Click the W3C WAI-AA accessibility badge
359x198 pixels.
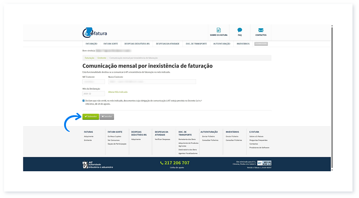coord(264,163)
